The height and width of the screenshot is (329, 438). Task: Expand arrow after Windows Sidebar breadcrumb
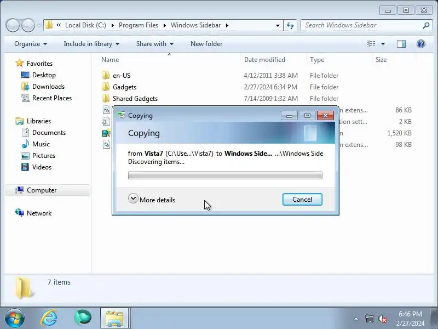(x=227, y=25)
